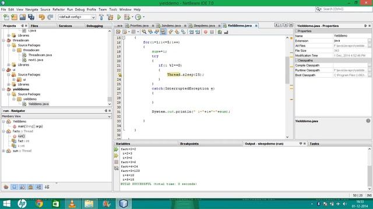Open Windows Start button
The height and width of the screenshot is (209, 373).
(x=7, y=204)
